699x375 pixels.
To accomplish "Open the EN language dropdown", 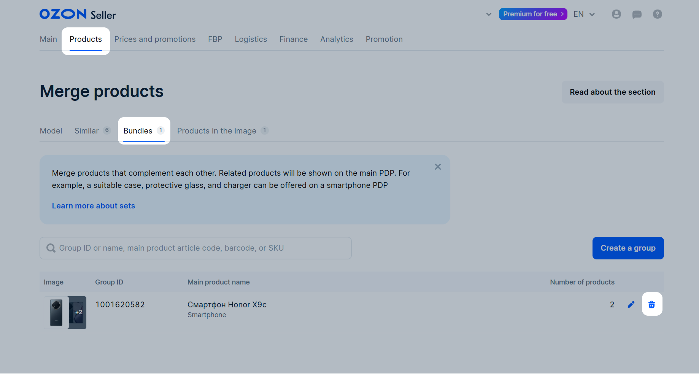I will tap(584, 14).
